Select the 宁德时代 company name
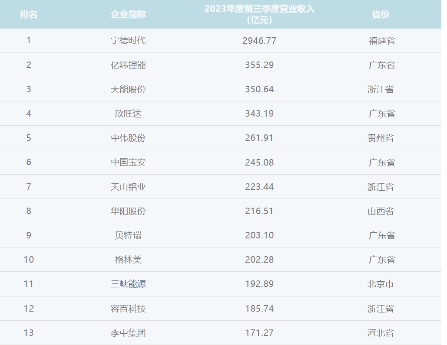The width and height of the screenshot is (447, 345). pos(128,41)
